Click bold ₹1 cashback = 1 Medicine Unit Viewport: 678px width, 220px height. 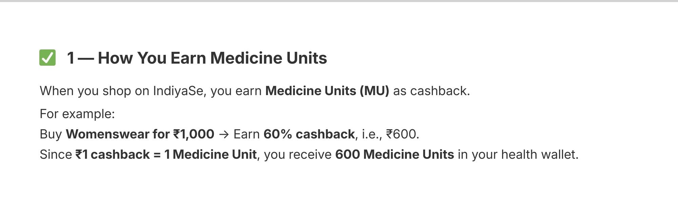click(x=166, y=154)
